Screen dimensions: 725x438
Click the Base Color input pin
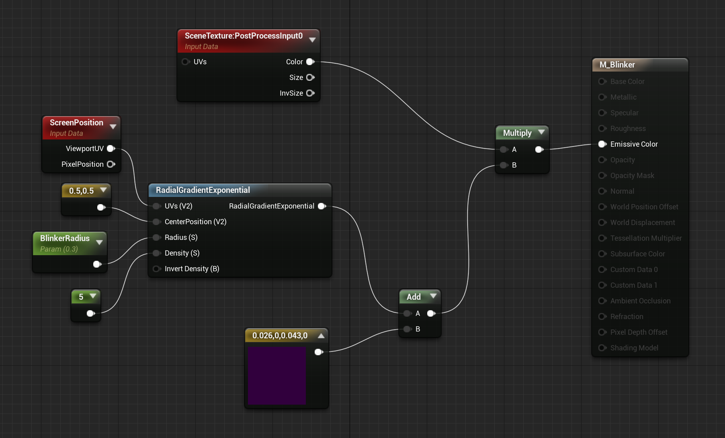pyautogui.click(x=602, y=82)
